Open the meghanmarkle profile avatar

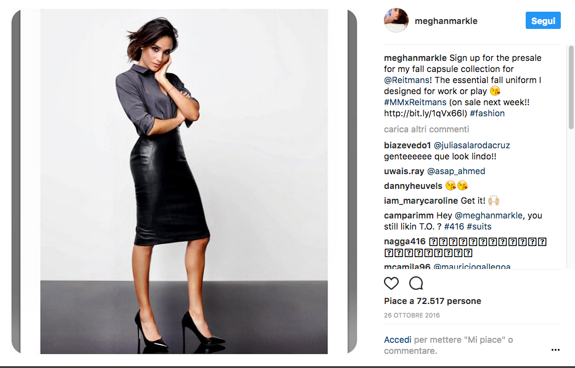point(396,20)
